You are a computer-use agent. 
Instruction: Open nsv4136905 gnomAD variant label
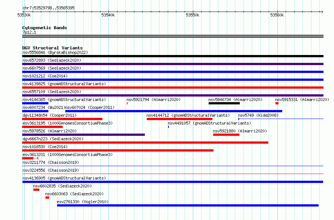click(64, 178)
